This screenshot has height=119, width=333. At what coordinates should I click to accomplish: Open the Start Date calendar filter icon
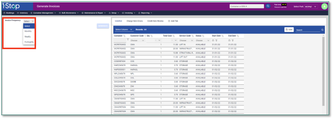click(x=213, y=40)
